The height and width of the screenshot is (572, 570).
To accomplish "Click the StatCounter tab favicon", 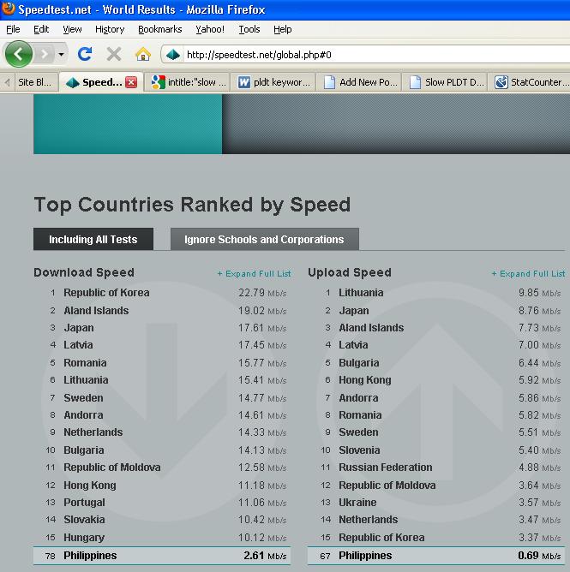I will pos(501,82).
